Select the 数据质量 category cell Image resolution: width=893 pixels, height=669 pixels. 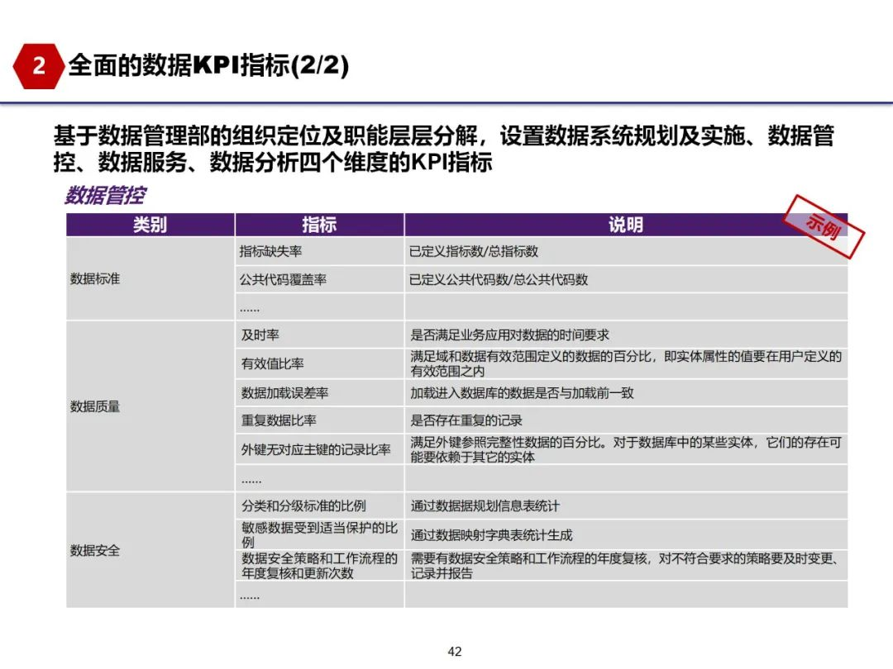click(150, 406)
